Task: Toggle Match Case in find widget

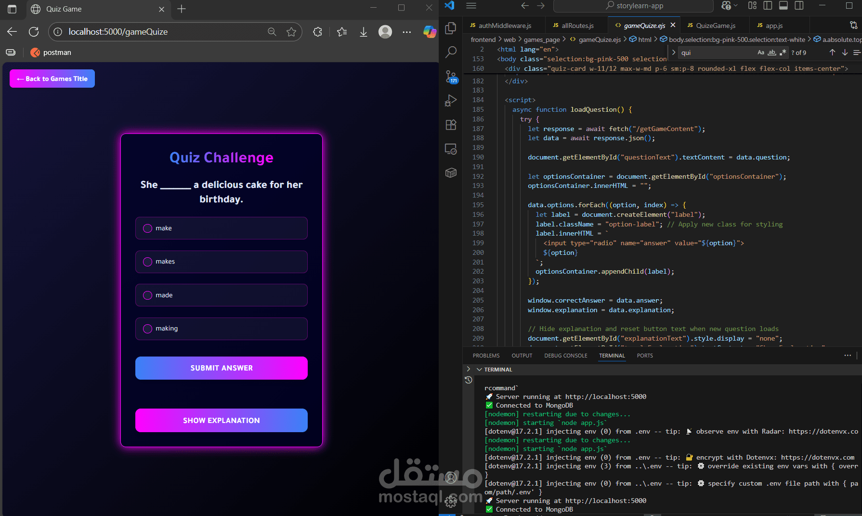Action: point(761,53)
